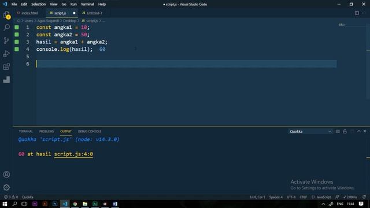Image resolution: width=370 pixels, height=208 pixels.
Task: Click the inline result 60 on line 4
Action: 102,49
